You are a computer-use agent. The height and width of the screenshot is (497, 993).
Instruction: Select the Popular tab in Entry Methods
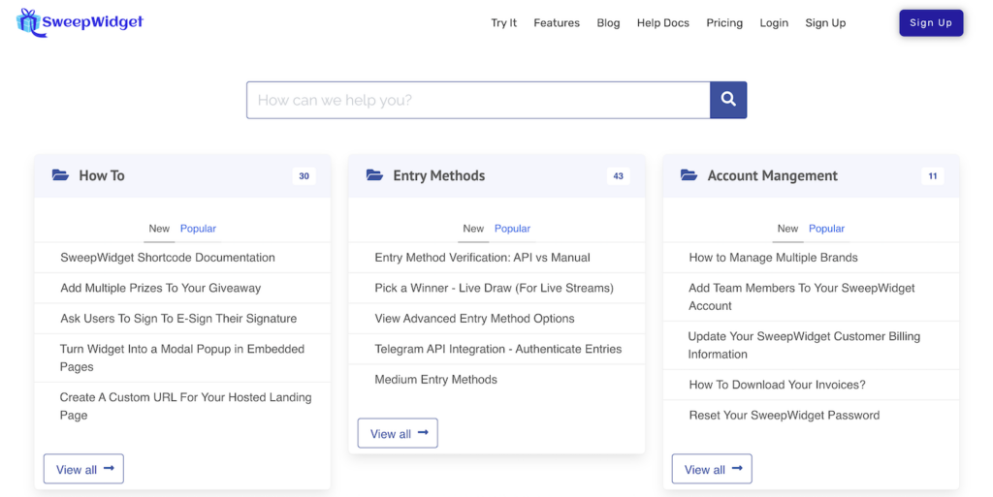pyautogui.click(x=512, y=229)
